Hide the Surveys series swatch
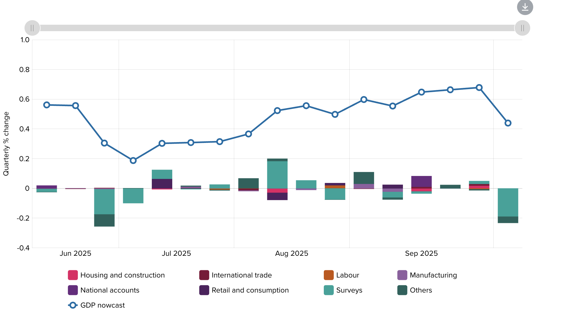The width and height of the screenshot is (569, 317). coord(329,290)
